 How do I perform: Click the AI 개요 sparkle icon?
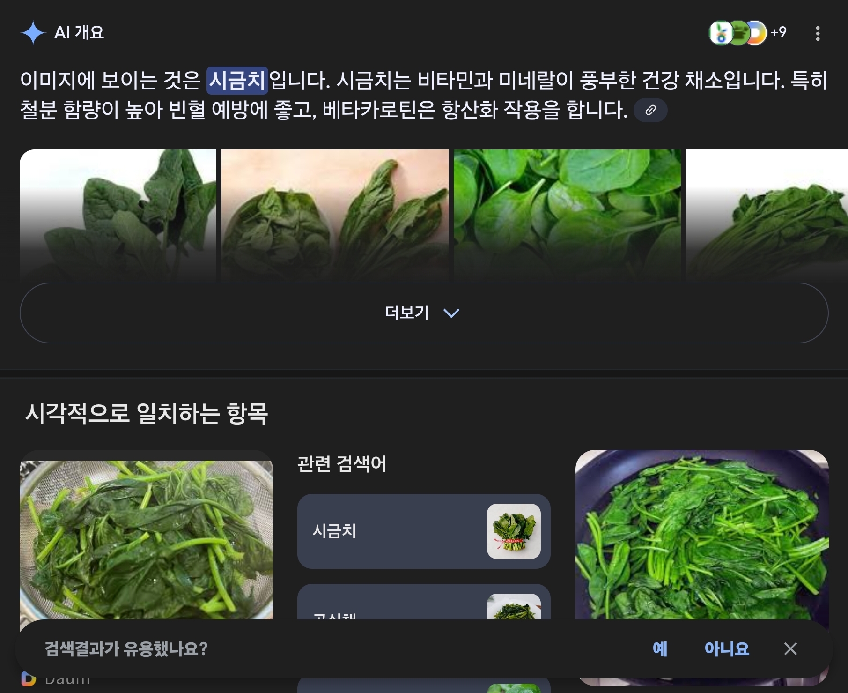(x=33, y=33)
